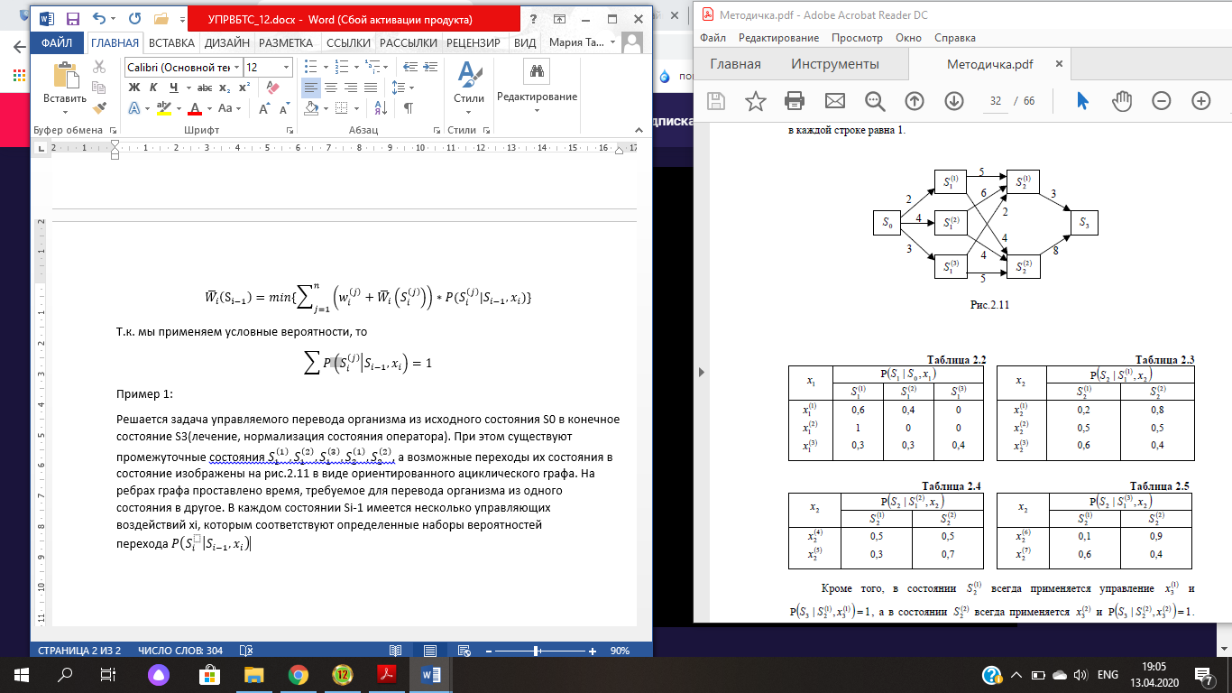
Task: Toggle show paragraph marks (¶)
Action: [x=409, y=108]
